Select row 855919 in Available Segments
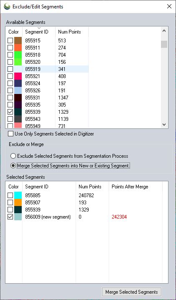The image size is (176, 300). point(47,69)
